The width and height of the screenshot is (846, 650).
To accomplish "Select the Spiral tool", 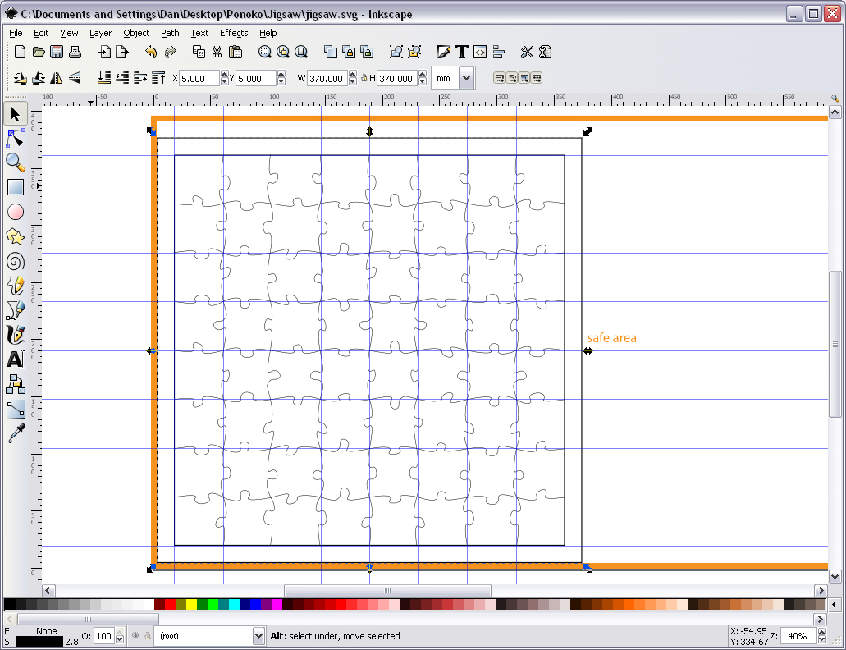I will point(15,262).
